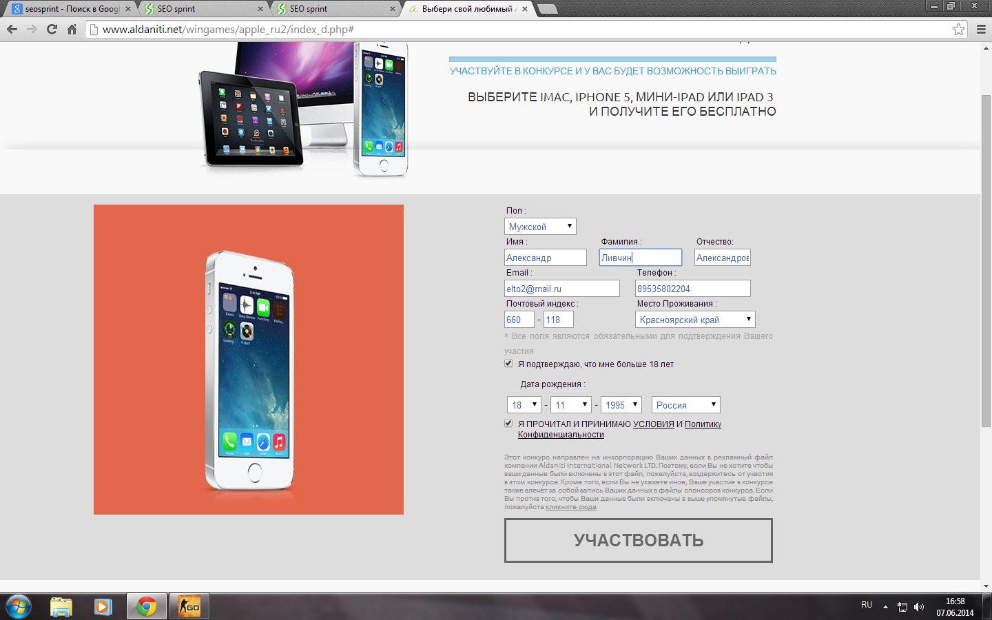Open the Пол dropdown showing Мужской
992x620 pixels.
click(x=540, y=226)
